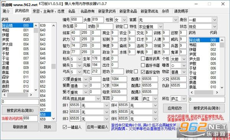230x140 pixels.
Task: Enable the 喜好武具 checkbox
Action: (143, 58)
